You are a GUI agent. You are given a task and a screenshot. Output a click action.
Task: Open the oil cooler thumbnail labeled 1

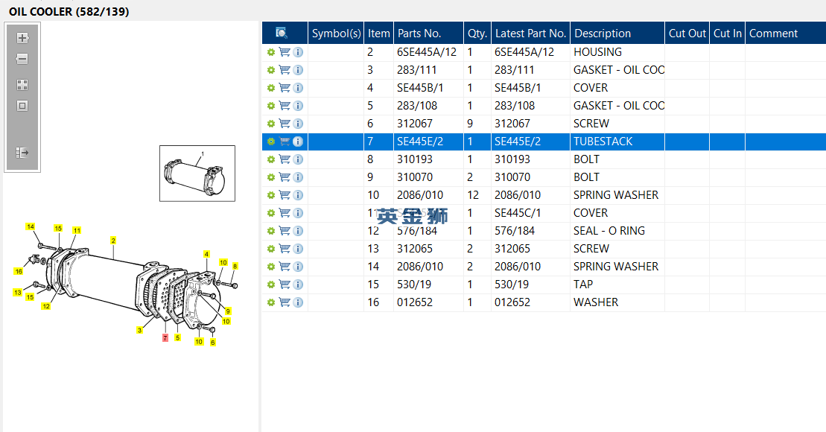[x=197, y=174]
